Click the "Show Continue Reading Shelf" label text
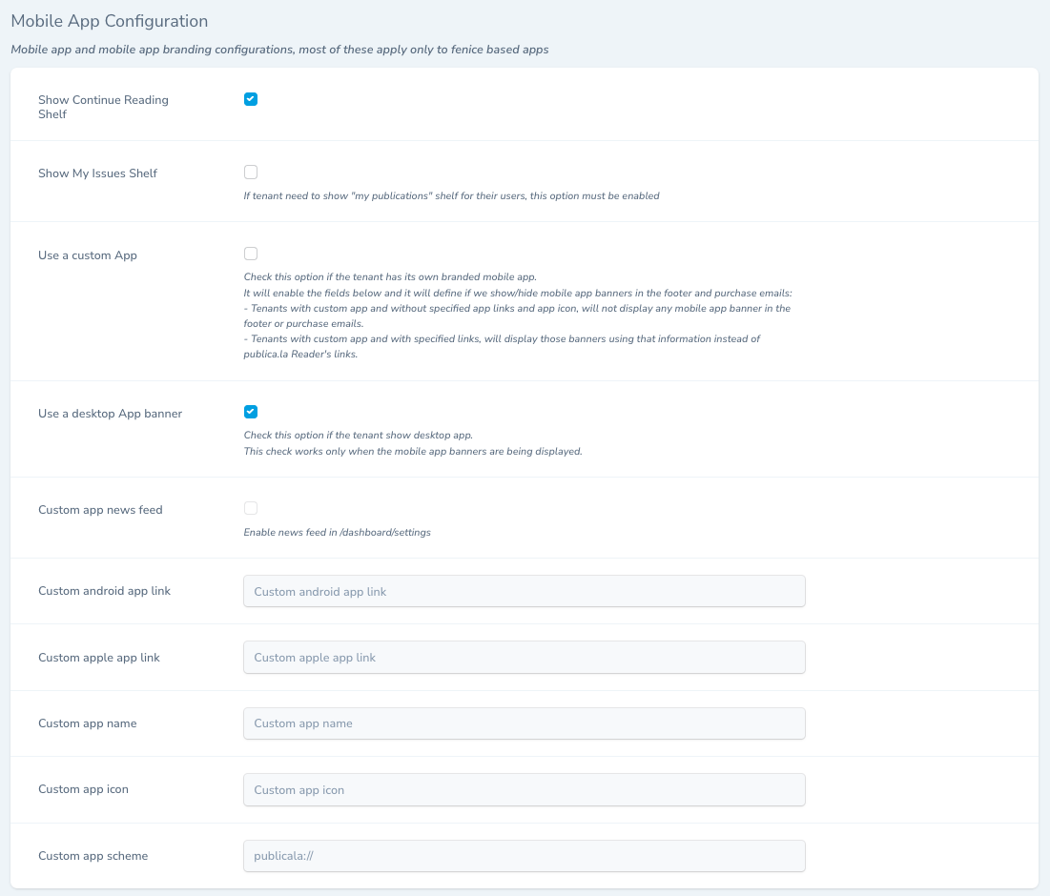The height and width of the screenshot is (896, 1050). coord(103,107)
